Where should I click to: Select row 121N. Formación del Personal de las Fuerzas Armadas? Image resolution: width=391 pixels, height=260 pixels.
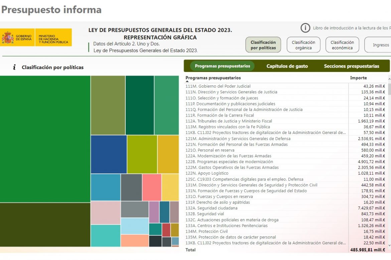click(286, 144)
